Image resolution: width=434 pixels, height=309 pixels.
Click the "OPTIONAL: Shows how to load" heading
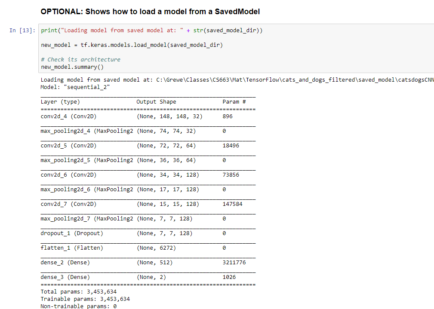(150, 12)
